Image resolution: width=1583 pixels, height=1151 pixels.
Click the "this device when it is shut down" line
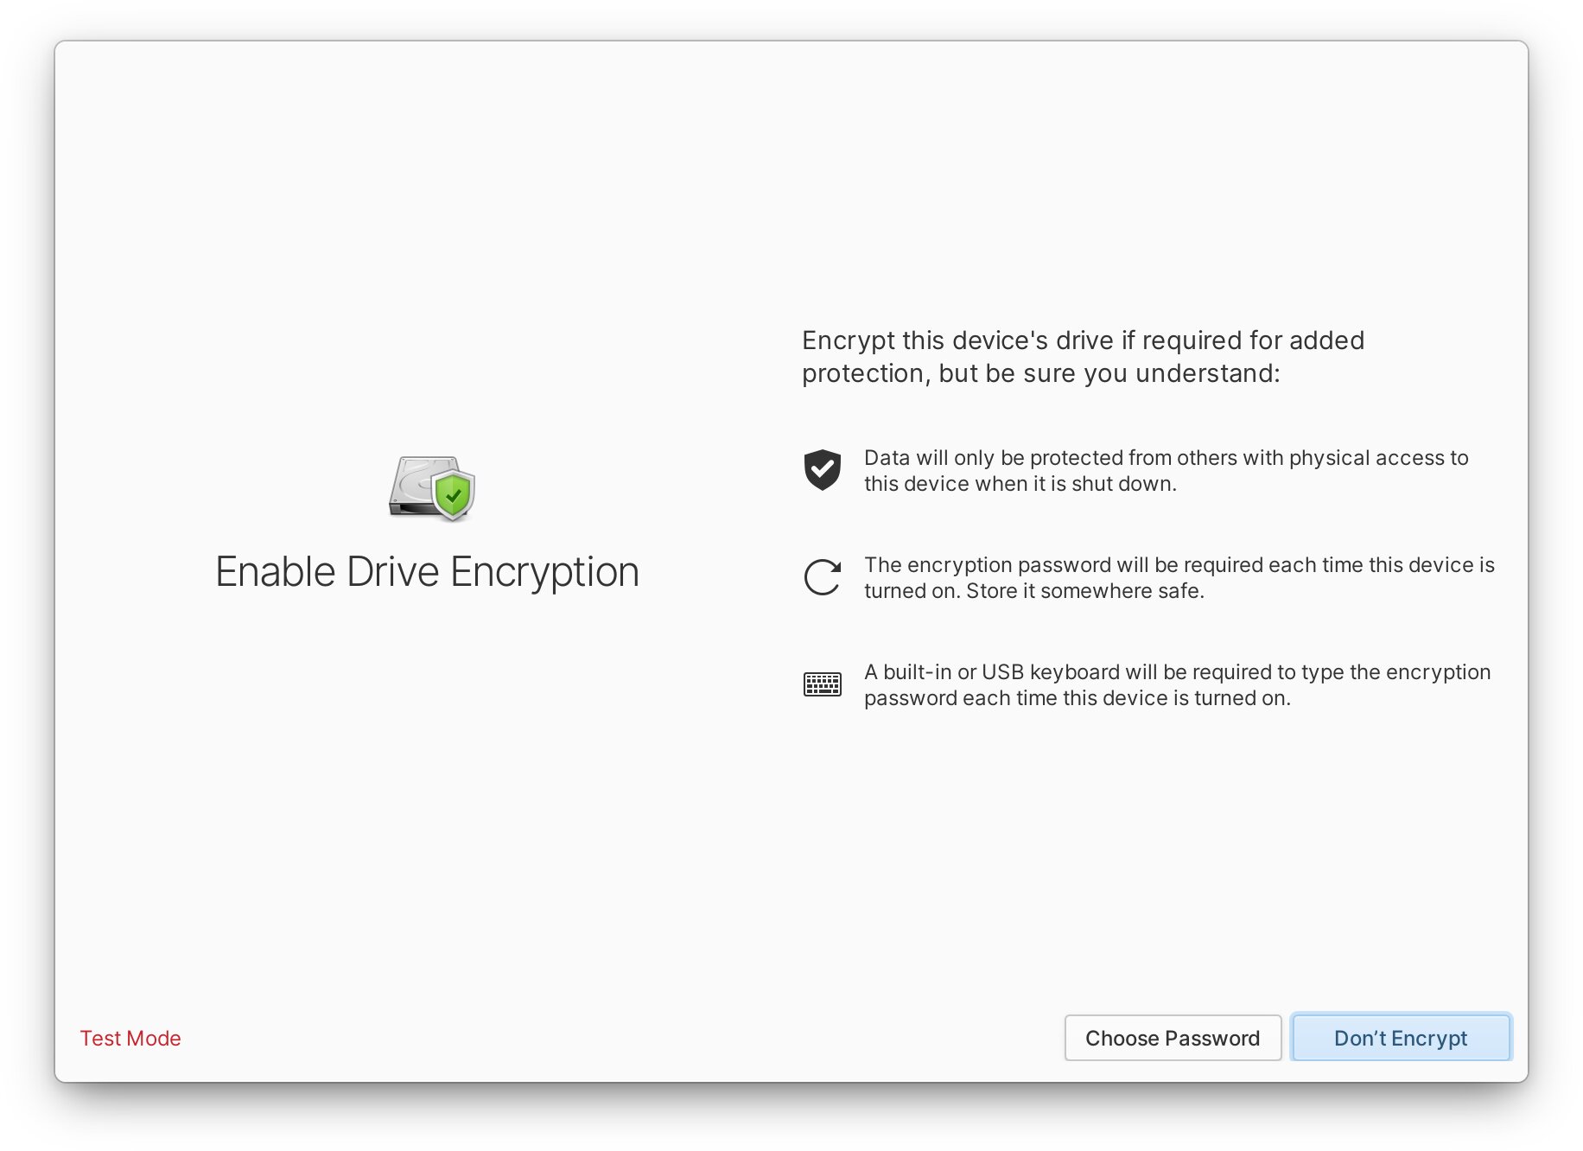tap(1020, 484)
